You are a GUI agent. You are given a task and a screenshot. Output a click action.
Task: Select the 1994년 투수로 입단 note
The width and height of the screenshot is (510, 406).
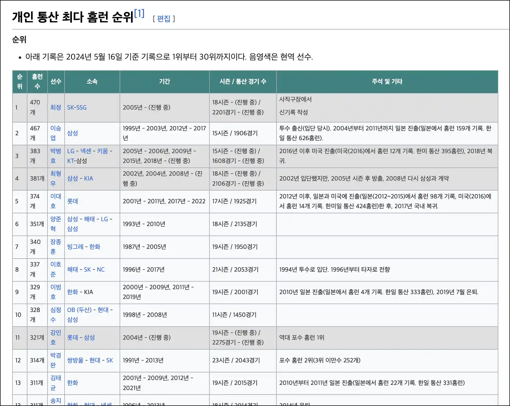(x=387, y=269)
